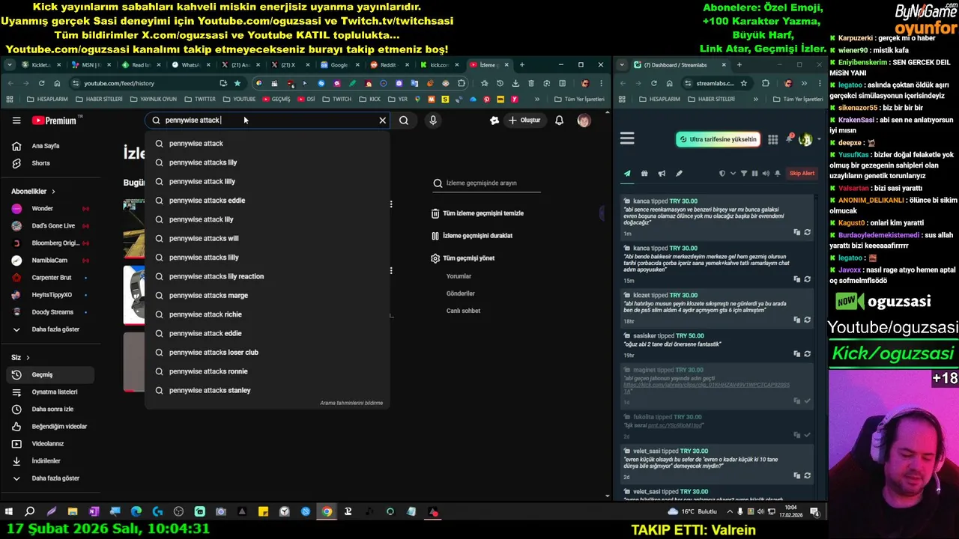Pause watch history with 'İzleme geçmişini duraklat'
The image size is (959, 539).
pos(472,236)
